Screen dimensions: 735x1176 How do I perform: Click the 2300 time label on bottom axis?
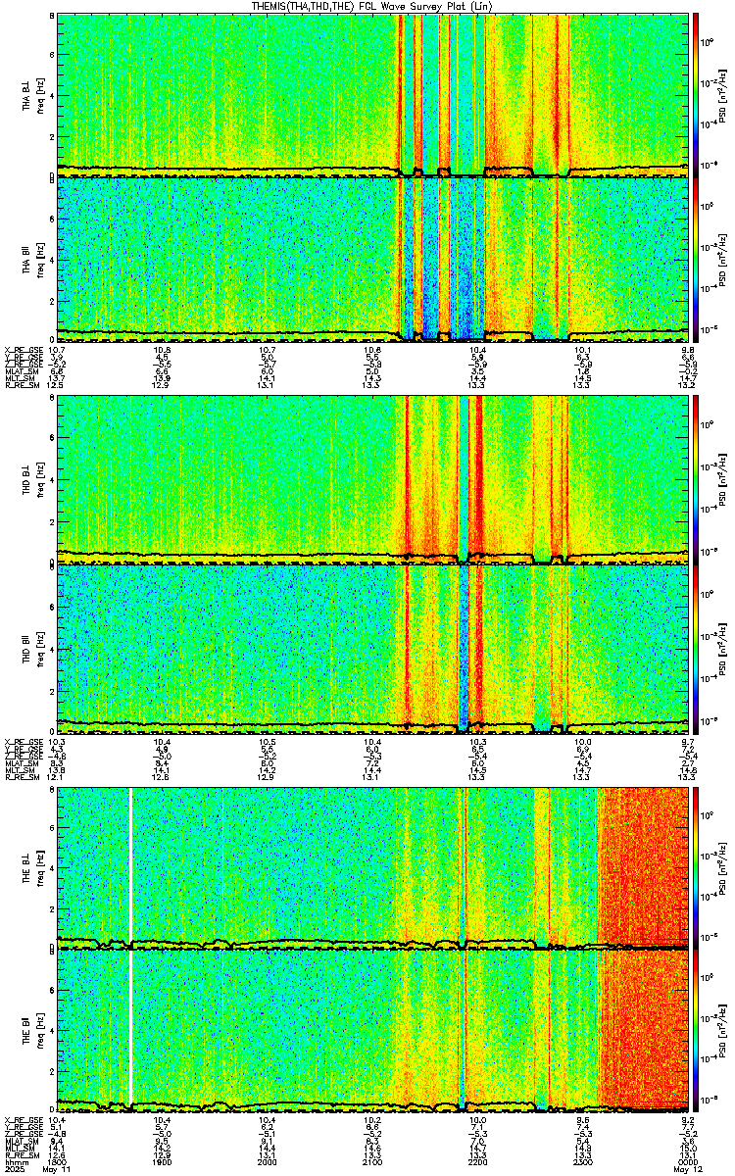pos(584,1162)
